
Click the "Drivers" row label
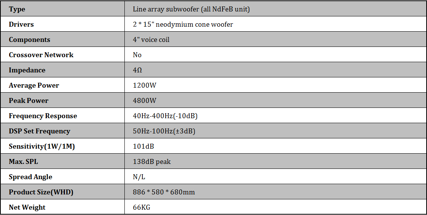[21, 24]
